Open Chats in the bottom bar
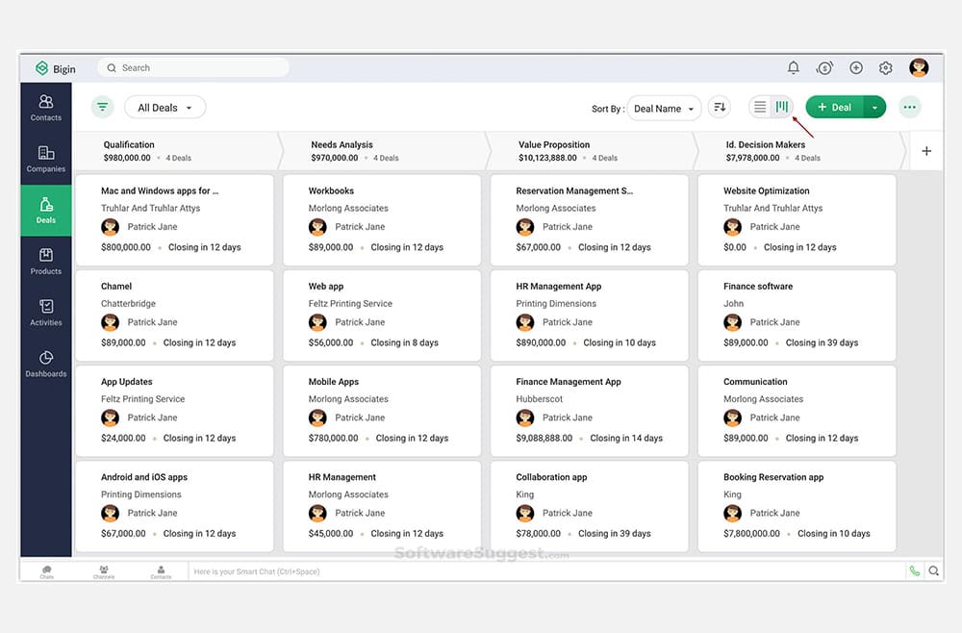This screenshot has height=633, width=962. click(46, 571)
